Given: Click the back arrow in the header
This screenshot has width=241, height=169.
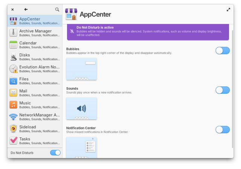Looking at the screenshot, I should 26,9.
